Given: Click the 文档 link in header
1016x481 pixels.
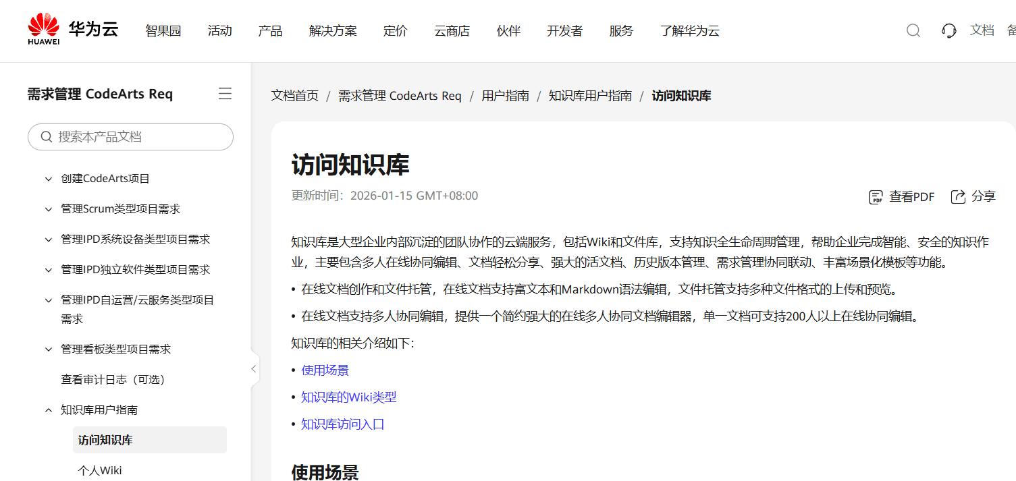Looking at the screenshot, I should (x=982, y=30).
